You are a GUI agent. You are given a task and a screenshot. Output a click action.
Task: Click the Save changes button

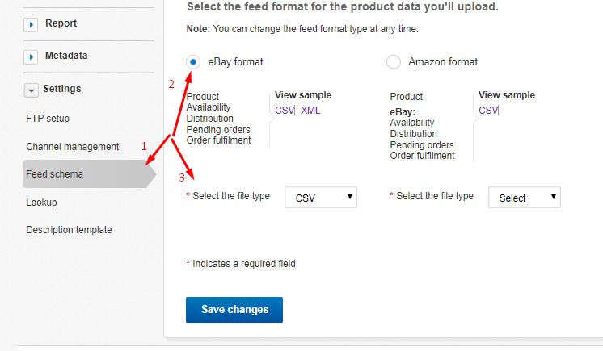coord(234,310)
